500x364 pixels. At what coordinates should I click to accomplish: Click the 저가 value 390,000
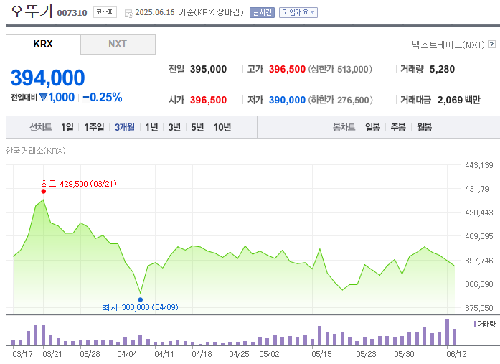[x=287, y=101]
